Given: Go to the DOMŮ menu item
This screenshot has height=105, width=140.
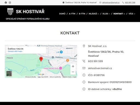Looking at the screenshot, I should 62,14.
